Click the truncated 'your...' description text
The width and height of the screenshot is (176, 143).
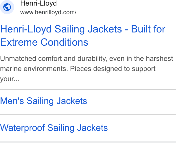[10, 79]
